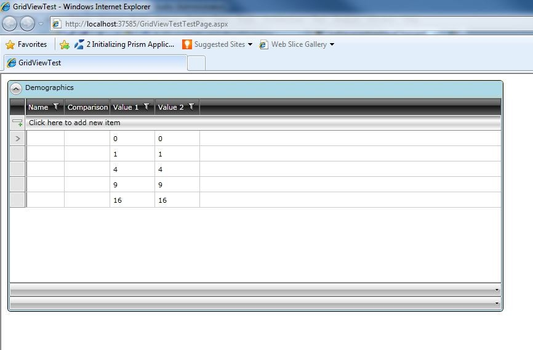Open the second combo box below grid

pyautogui.click(x=255, y=303)
